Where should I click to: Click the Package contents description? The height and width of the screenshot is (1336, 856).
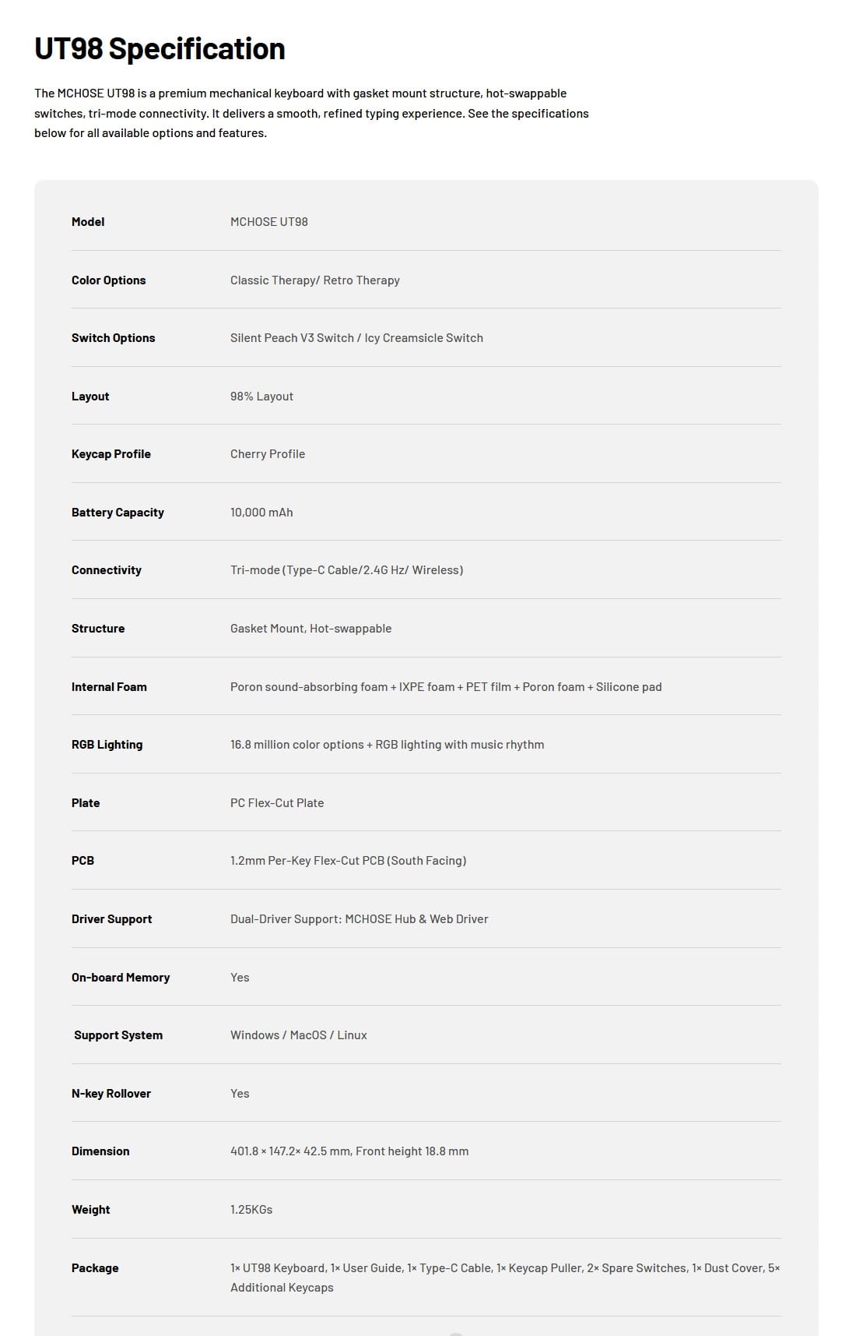point(505,1278)
